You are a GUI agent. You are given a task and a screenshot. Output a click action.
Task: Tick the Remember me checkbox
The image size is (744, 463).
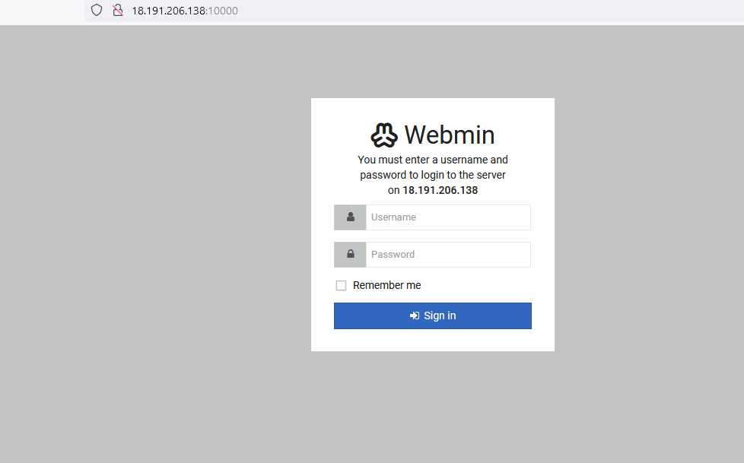(x=341, y=286)
